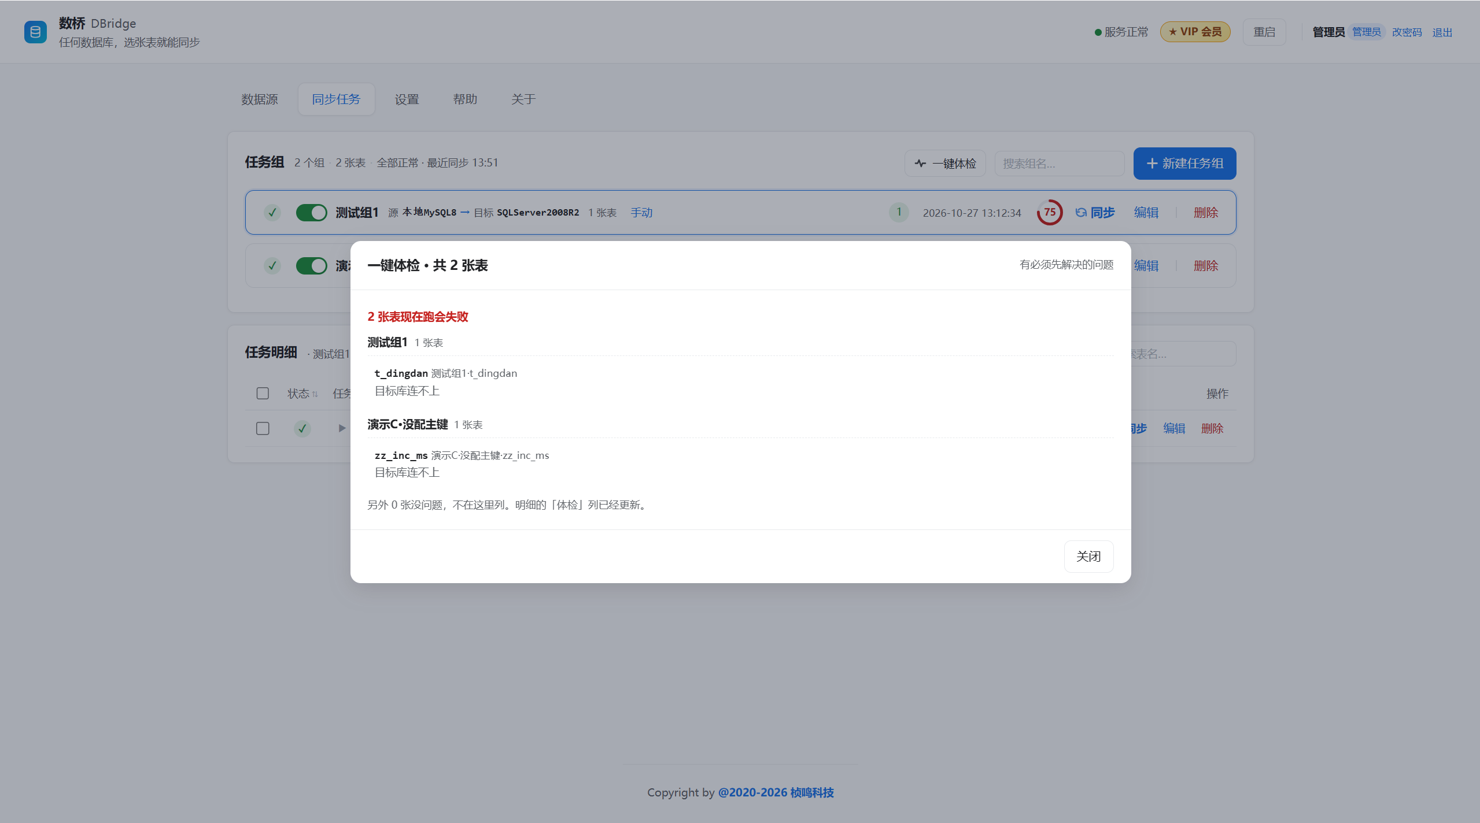
Task: Toggle the 测试组1 enable switch
Action: tap(312, 213)
